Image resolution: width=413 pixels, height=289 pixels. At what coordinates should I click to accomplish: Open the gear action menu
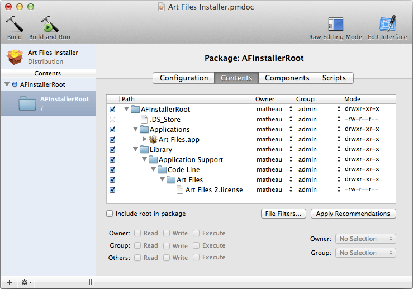click(x=27, y=282)
